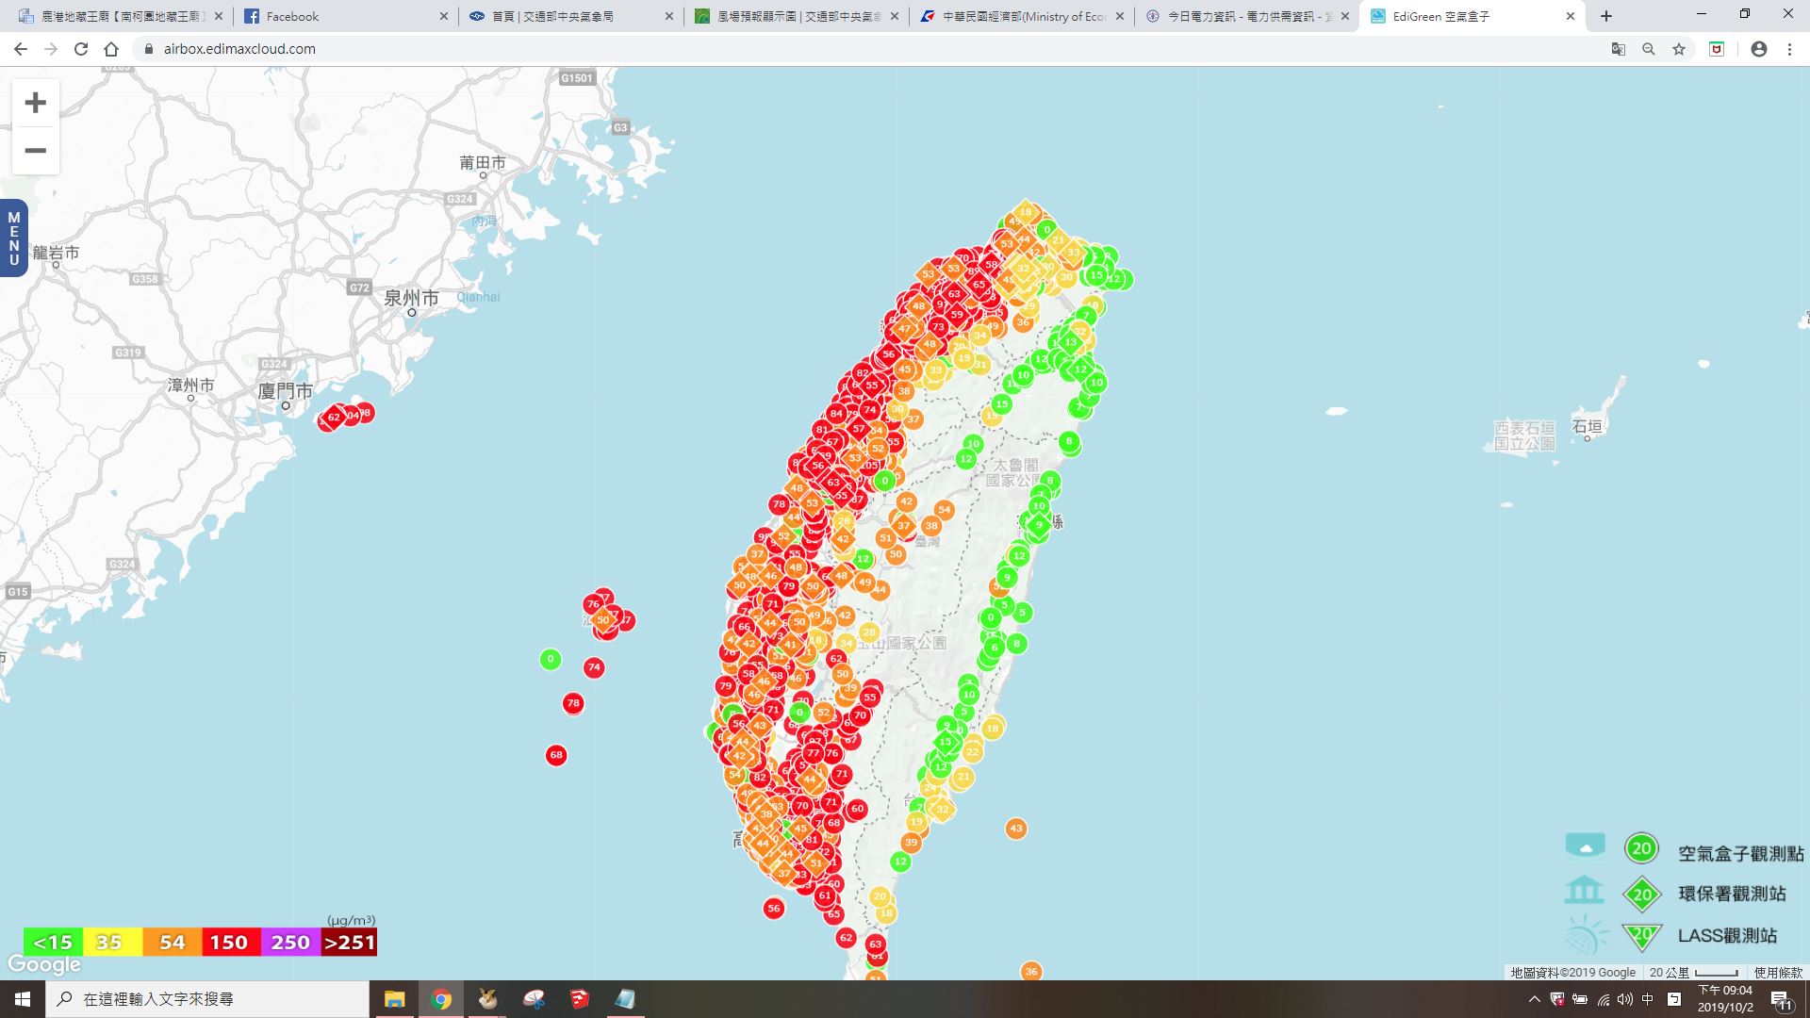1810x1018 pixels.
Task: Close the EdiGreen 空氣盒子 tab
Action: 1571,16
